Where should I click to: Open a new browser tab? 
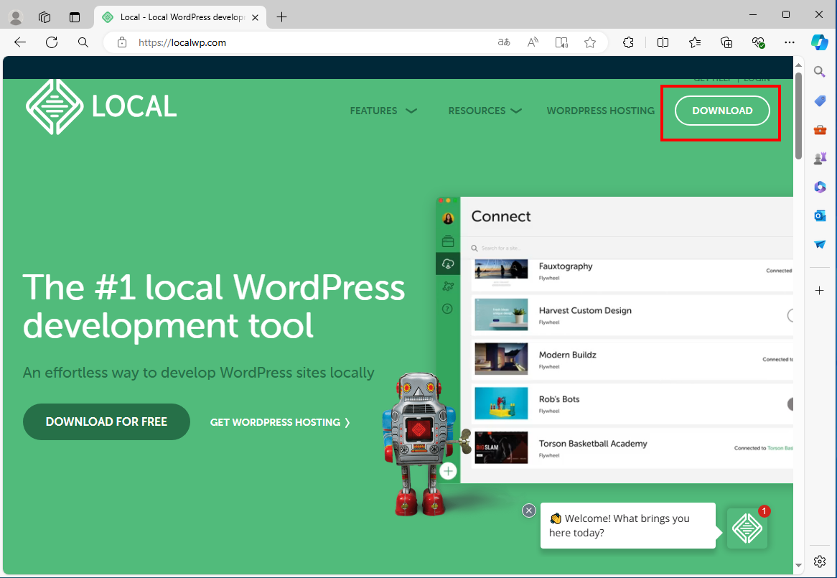click(x=282, y=17)
